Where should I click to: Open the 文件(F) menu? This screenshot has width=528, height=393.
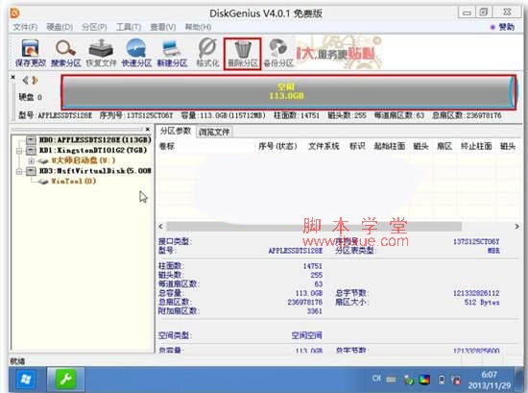point(25,27)
